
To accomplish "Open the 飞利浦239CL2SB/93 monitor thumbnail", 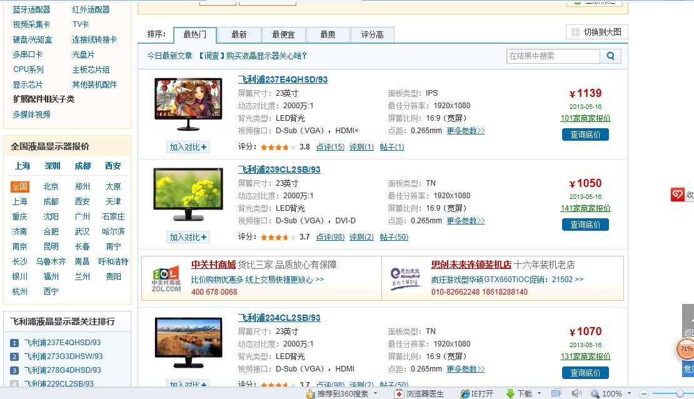I will (188, 194).
